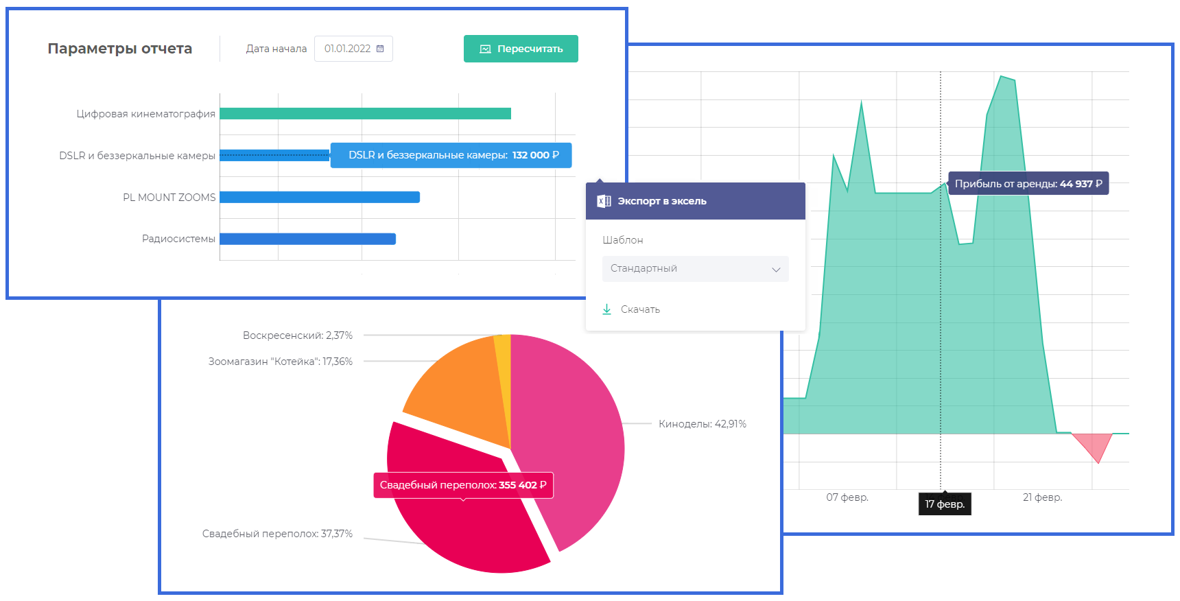This screenshot has height=601, width=1180.
Task: Click the Свадебный переполох: 37,37% label
Action: tap(277, 534)
